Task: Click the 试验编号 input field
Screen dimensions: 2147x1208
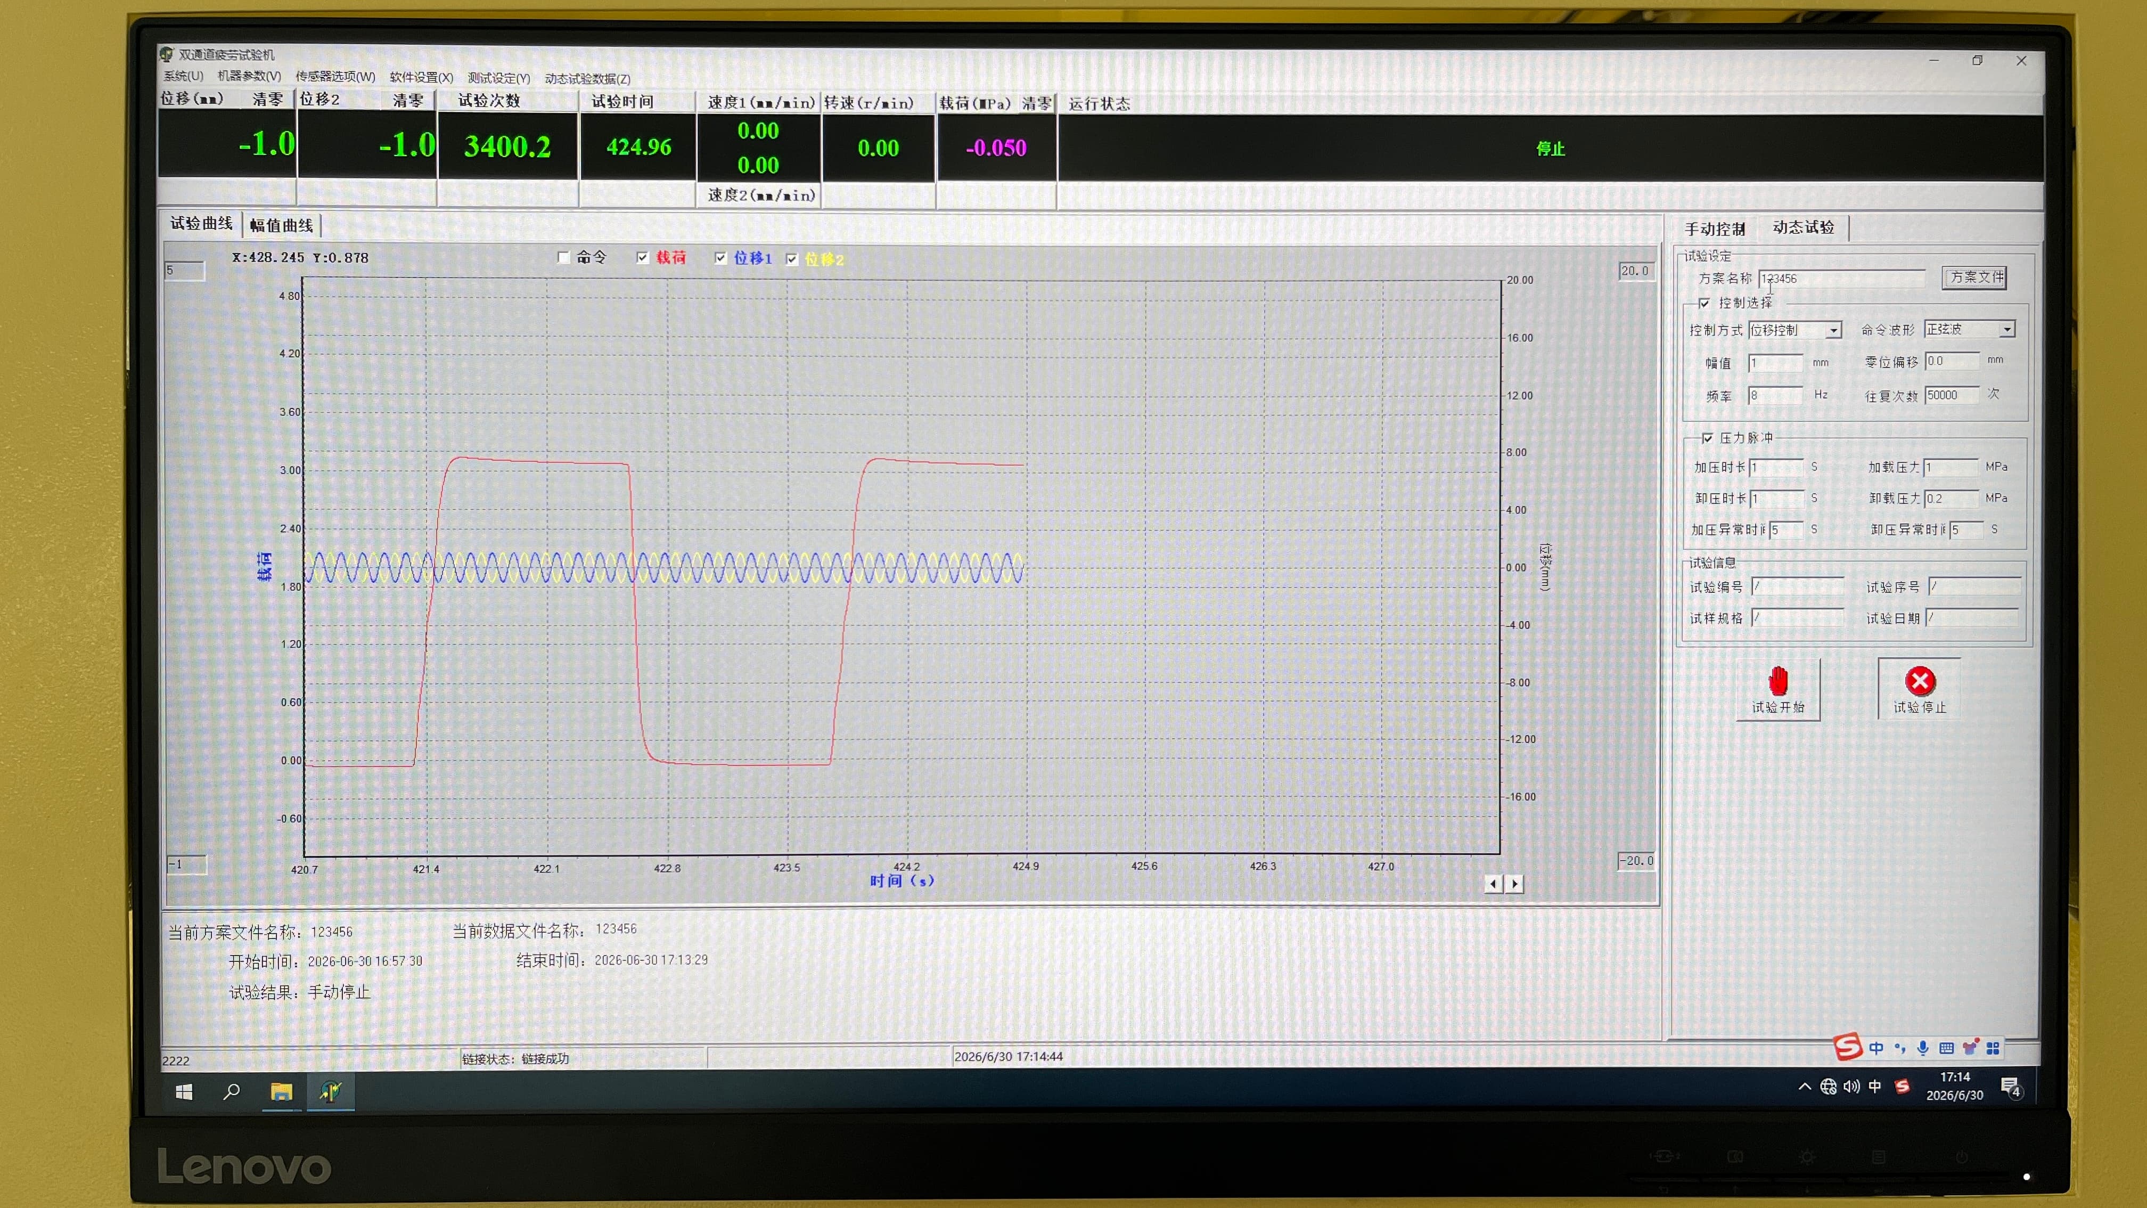Action: (x=1798, y=587)
